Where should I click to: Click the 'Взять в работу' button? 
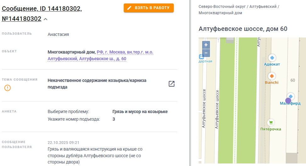click(x=149, y=8)
